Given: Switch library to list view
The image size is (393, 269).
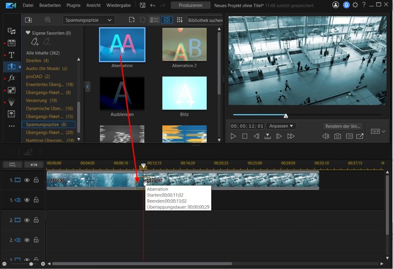Looking at the screenshot, I should tap(154, 20).
